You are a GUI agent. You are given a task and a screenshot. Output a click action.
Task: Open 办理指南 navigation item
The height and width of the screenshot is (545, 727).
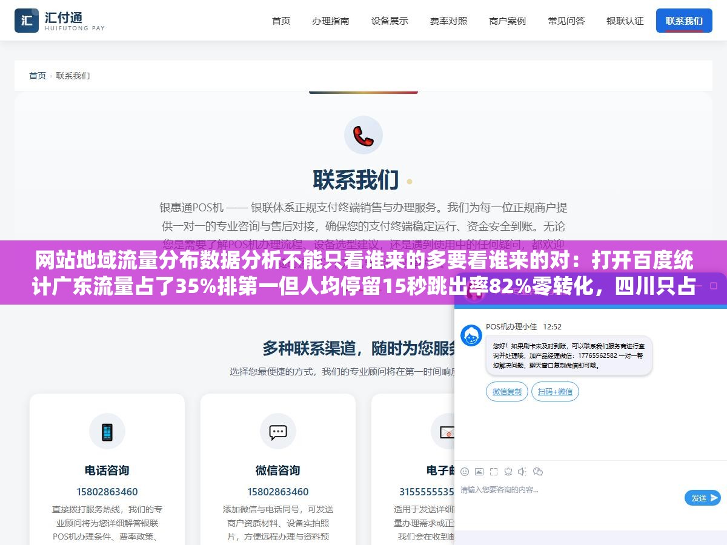(331, 21)
